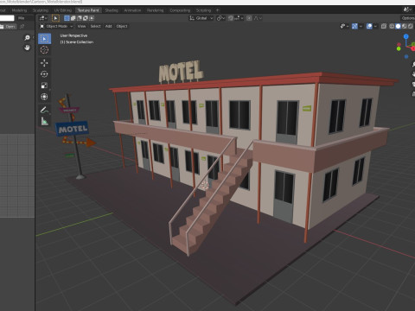The image size is (415, 311).
Task: Switch to UV Editing workspace tab
Action: pyautogui.click(x=63, y=10)
